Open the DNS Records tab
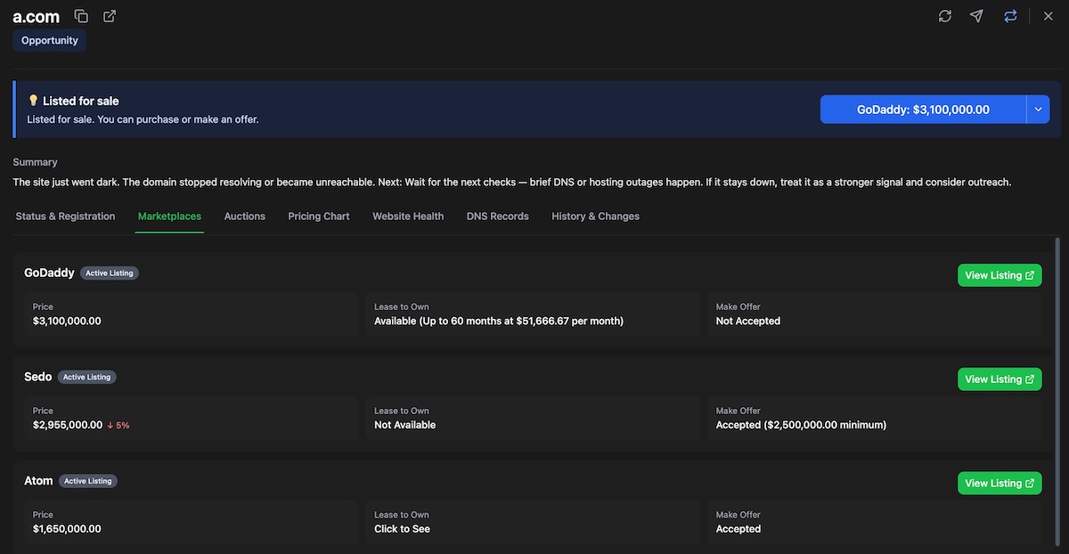 (x=498, y=216)
